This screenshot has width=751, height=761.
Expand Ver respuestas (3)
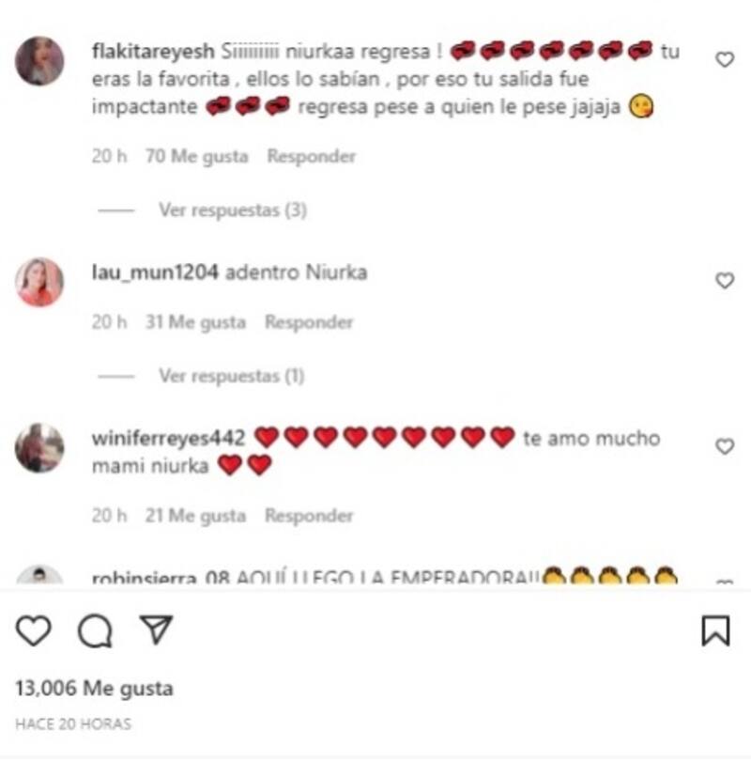pos(233,210)
